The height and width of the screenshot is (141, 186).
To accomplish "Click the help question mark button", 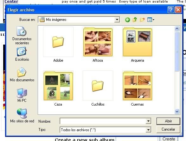I will point(171,10).
